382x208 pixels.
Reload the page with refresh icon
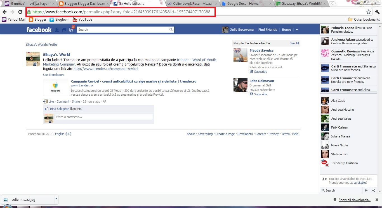click(x=20, y=12)
